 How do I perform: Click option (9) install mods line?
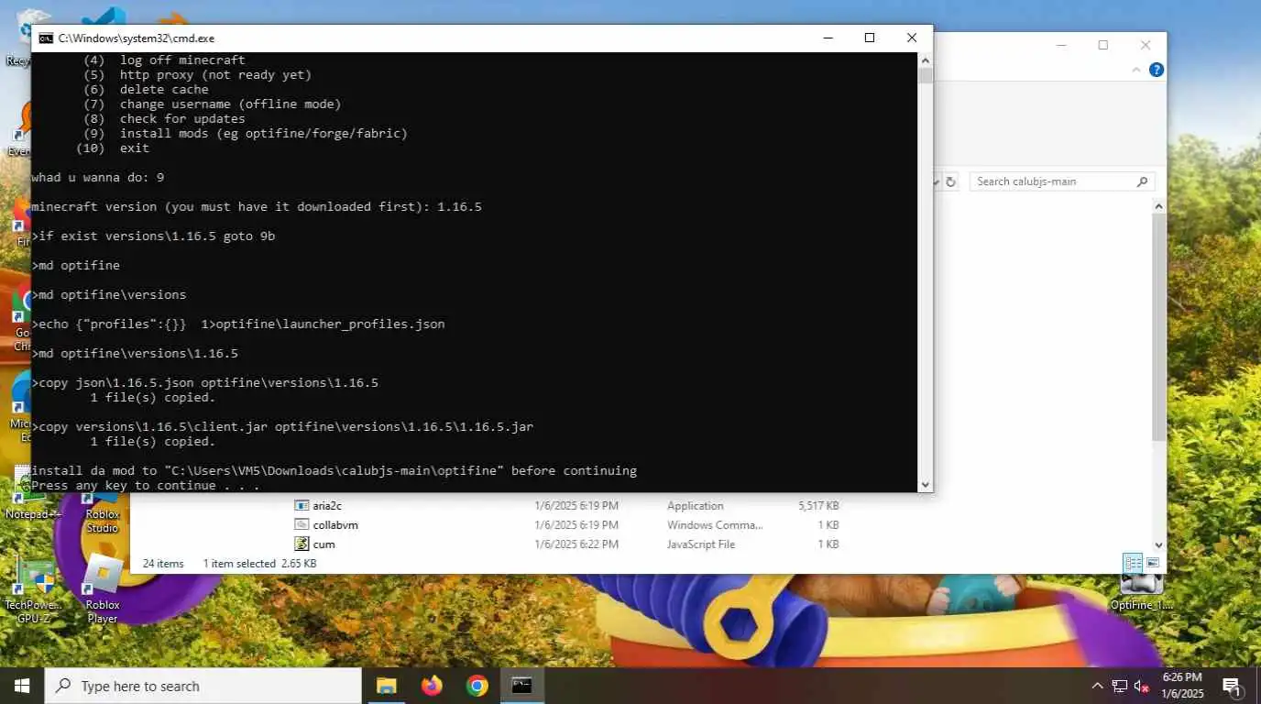[x=246, y=133]
